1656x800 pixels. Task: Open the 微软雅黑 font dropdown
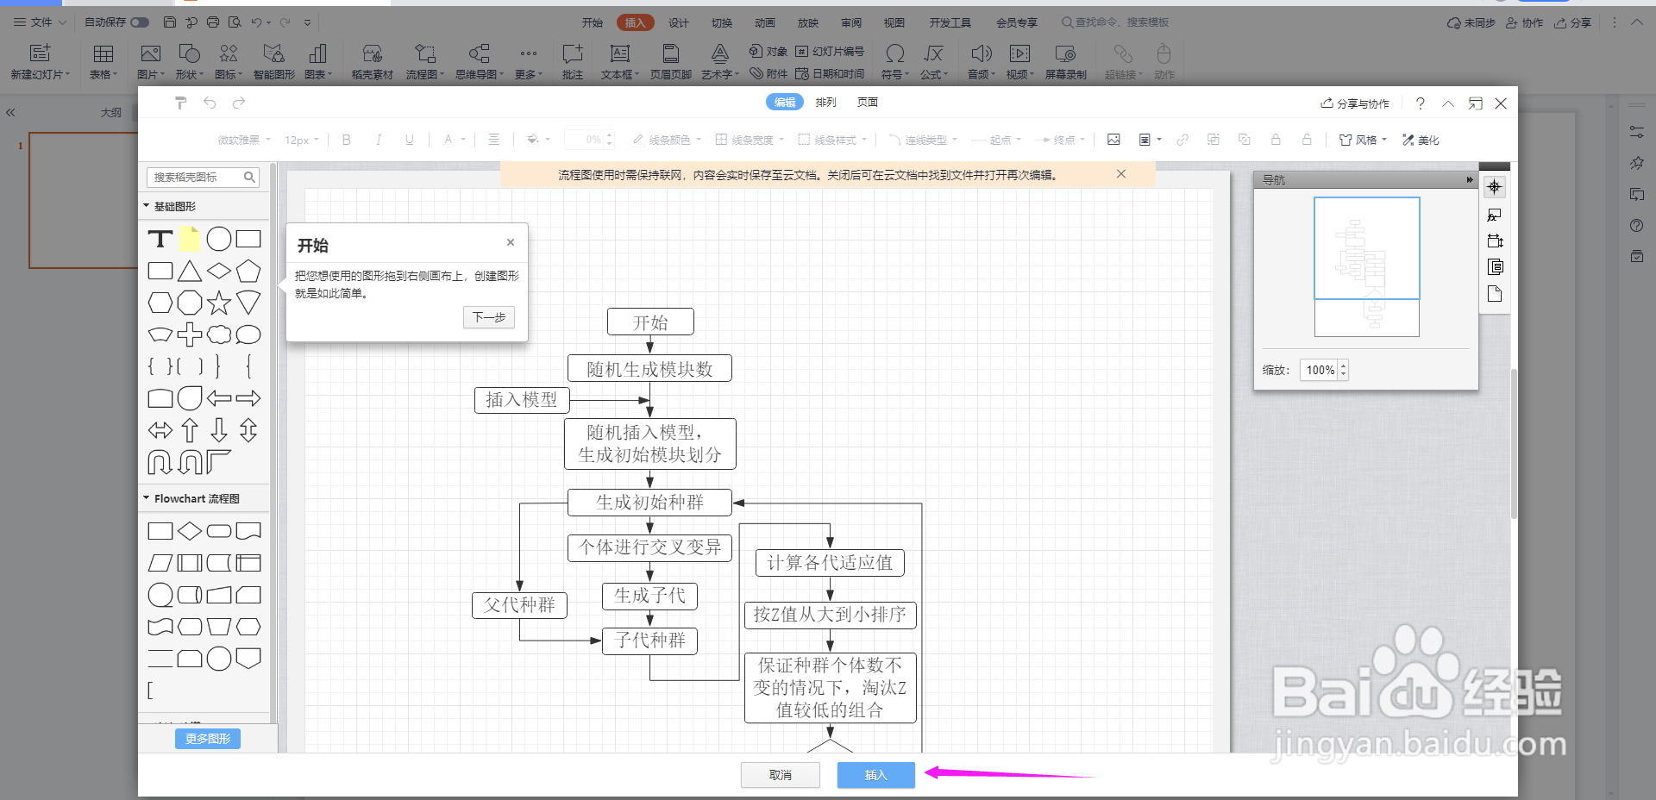pyautogui.click(x=244, y=140)
